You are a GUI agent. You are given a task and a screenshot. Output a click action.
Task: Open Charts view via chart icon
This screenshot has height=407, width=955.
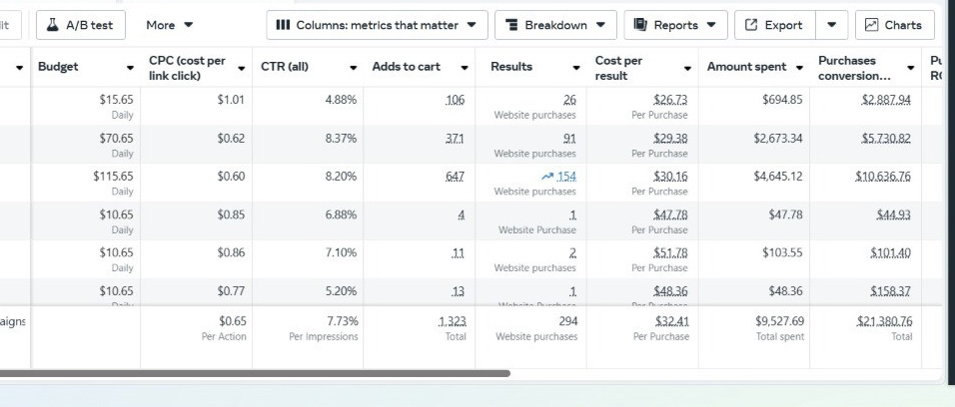872,25
